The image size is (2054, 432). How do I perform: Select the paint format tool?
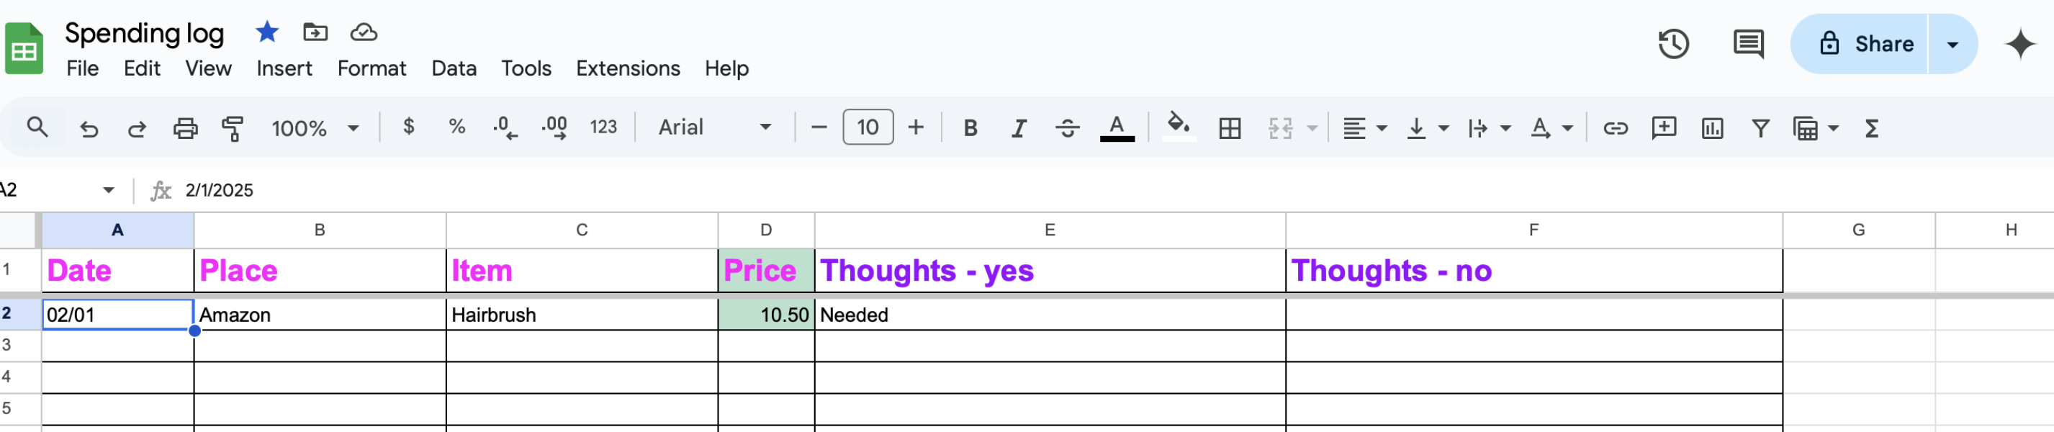[x=232, y=127]
